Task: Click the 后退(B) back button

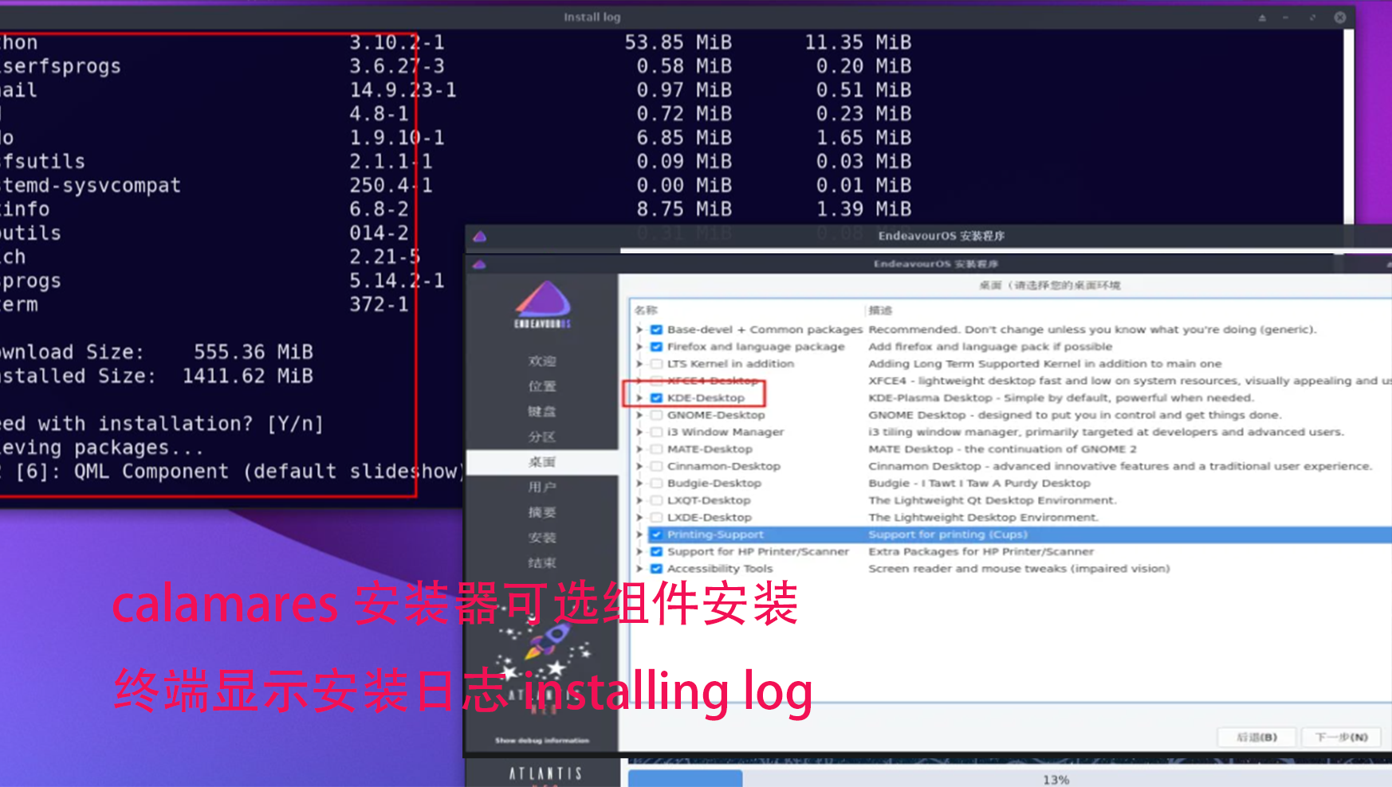Action: (x=1256, y=738)
